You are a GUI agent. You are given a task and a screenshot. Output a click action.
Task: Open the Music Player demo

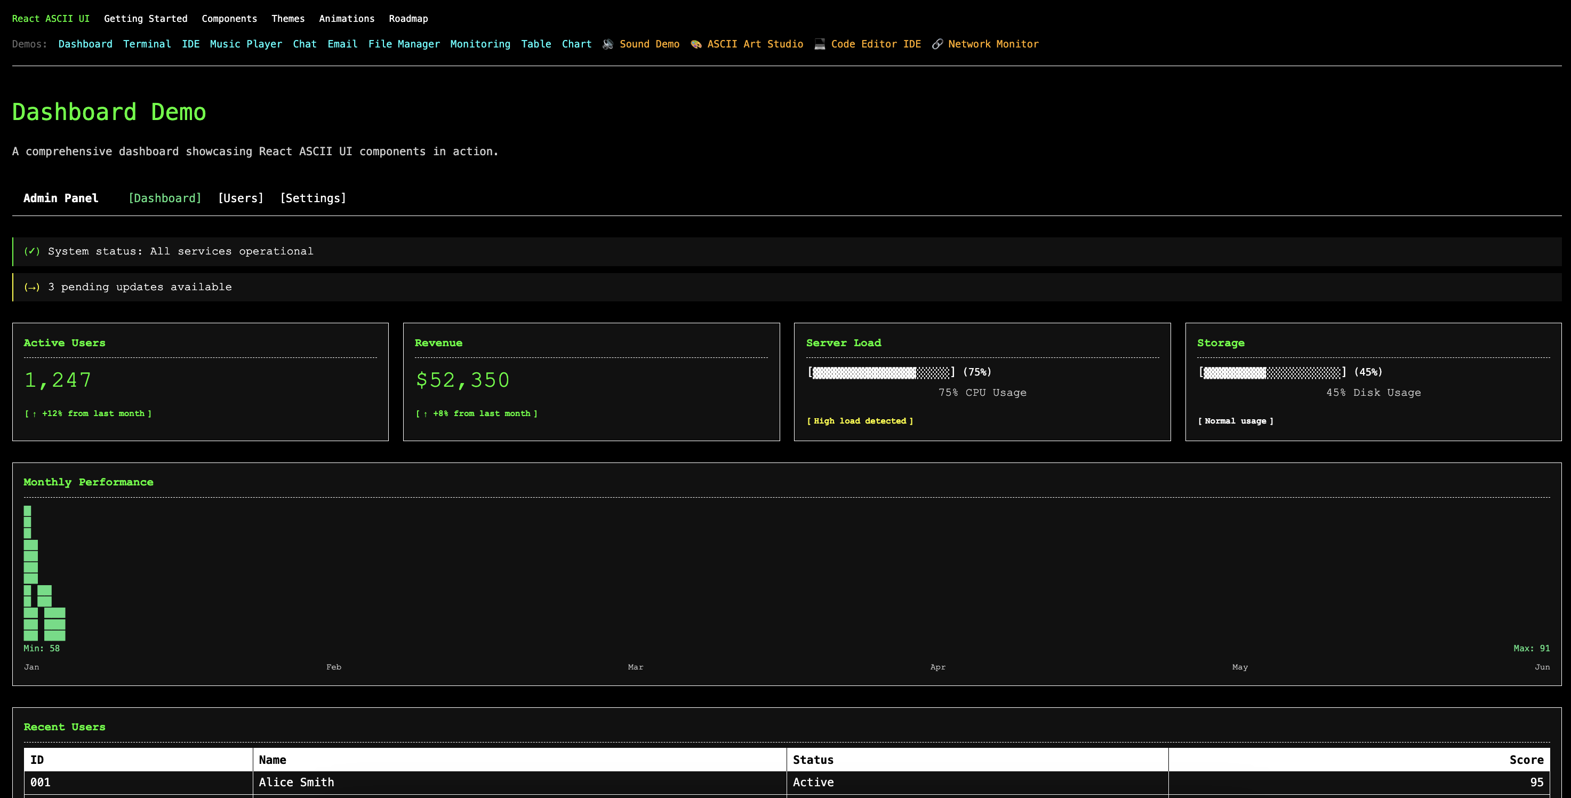tap(246, 44)
